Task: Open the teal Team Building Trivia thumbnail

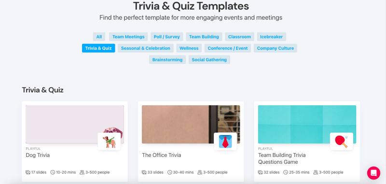Action: 307,125
